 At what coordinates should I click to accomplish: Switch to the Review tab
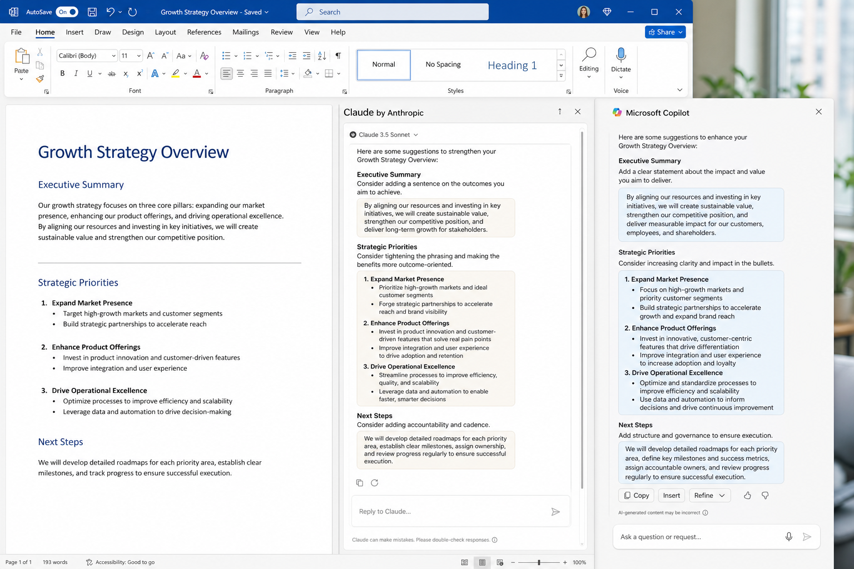click(281, 32)
